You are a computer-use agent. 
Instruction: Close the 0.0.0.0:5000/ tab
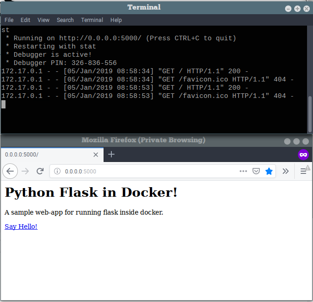pos(96,155)
